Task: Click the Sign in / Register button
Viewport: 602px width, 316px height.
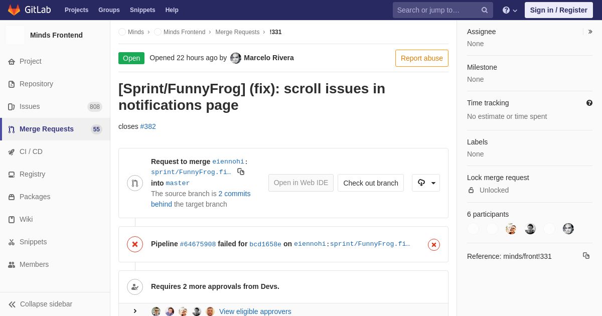Action: pyautogui.click(x=559, y=10)
